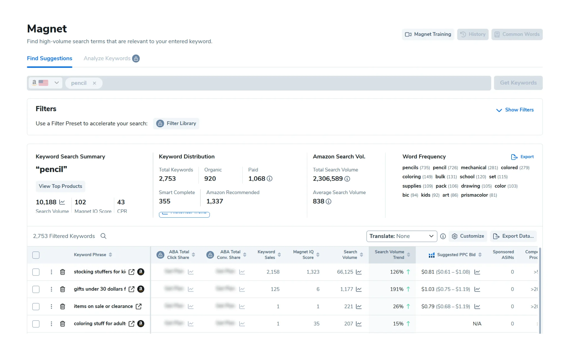The height and width of the screenshot is (350, 570).
Task: Open stocking stuffers keyword in external link
Action: coord(132,272)
